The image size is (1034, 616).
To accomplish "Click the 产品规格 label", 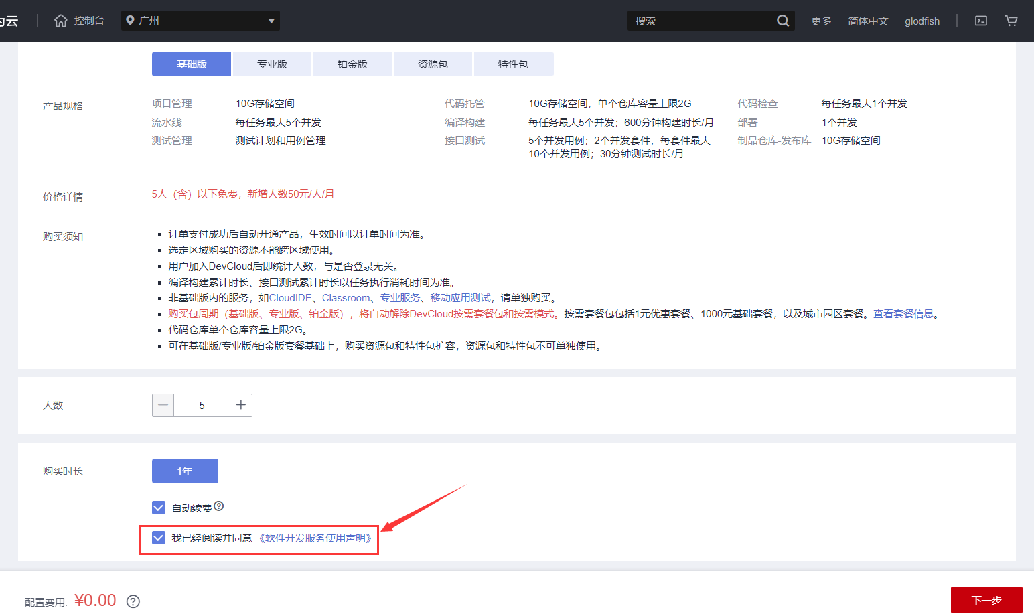I will (63, 106).
